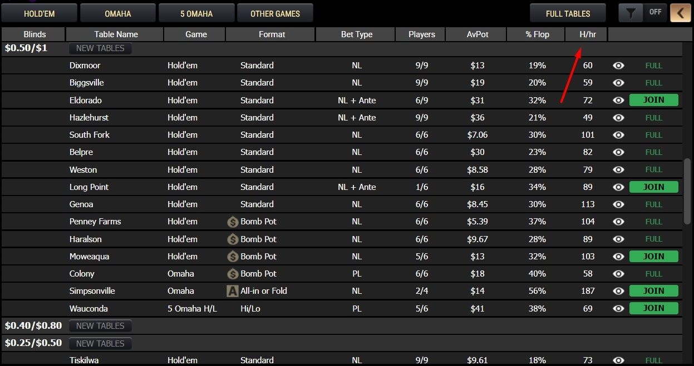The height and width of the screenshot is (366, 694).
Task: Click the back arrow button at top right
Action: point(680,13)
